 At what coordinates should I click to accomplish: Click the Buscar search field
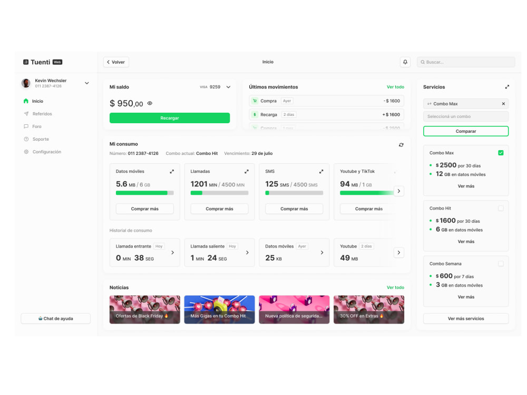click(466, 62)
